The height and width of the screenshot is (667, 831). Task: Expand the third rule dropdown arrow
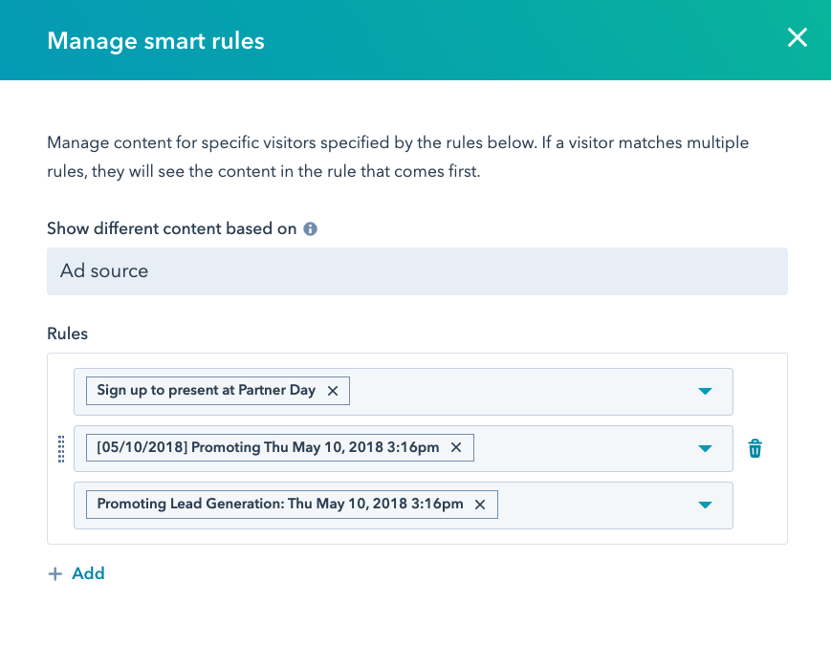[x=705, y=506]
